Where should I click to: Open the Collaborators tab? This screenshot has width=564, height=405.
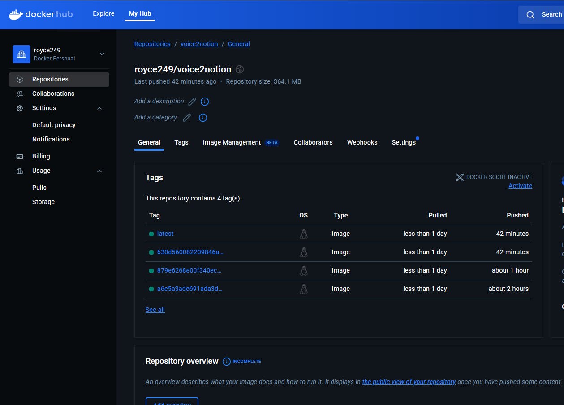click(313, 142)
